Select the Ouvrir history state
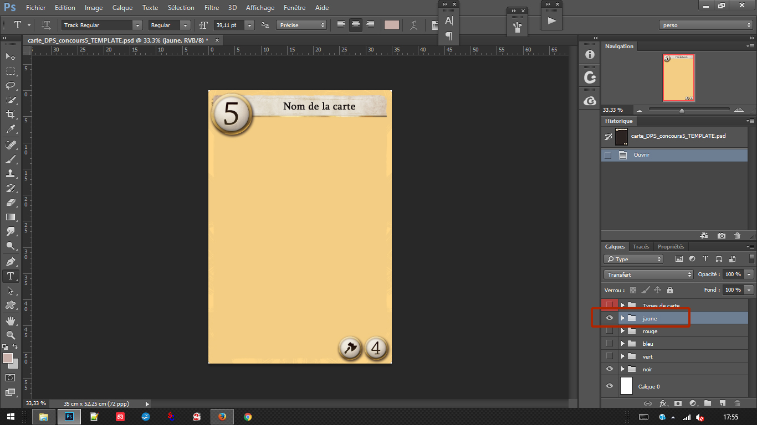757x425 pixels. (x=641, y=155)
